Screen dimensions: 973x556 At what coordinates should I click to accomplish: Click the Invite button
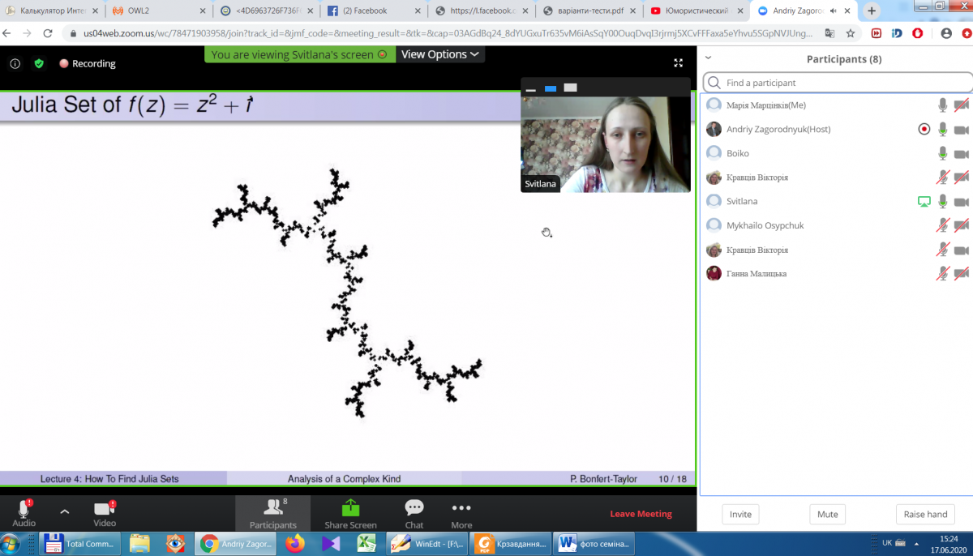coord(740,514)
